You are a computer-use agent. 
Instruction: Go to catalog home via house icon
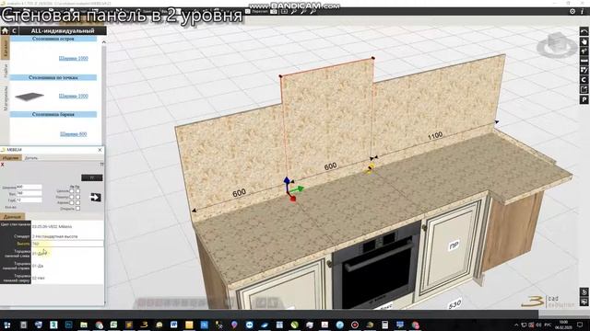click(x=5, y=30)
